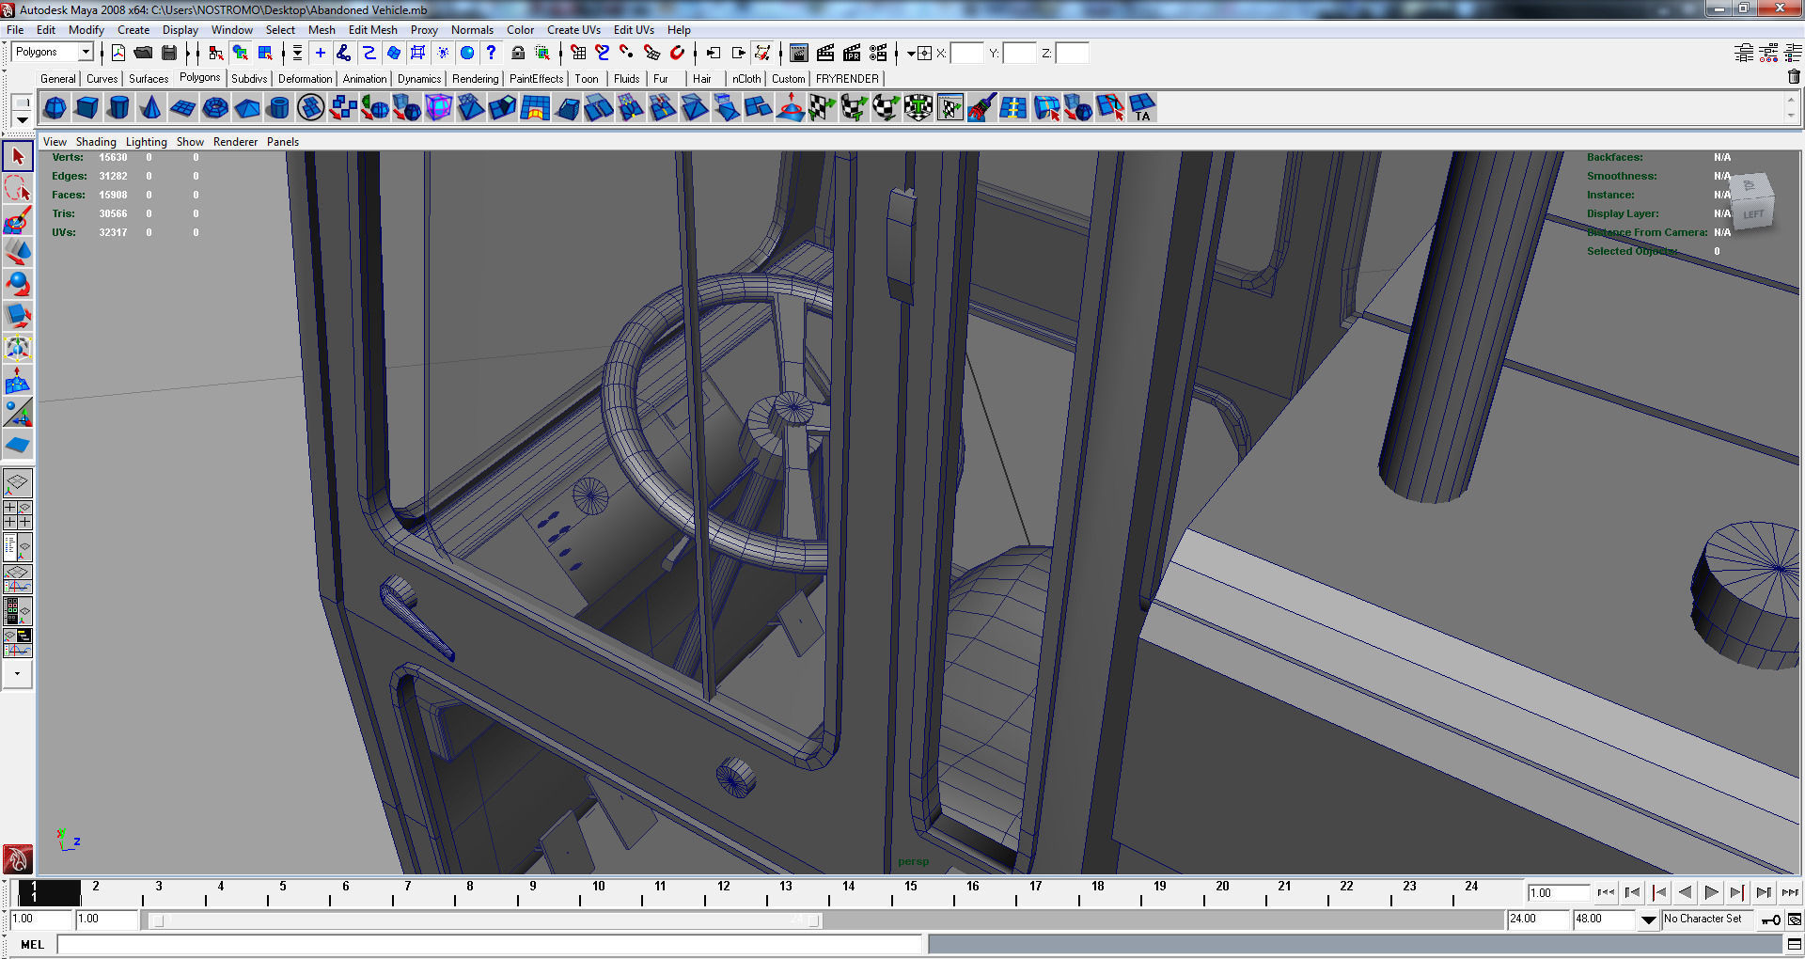Open the panel layout arrow below toolbox
Image resolution: width=1805 pixels, height=959 pixels.
17,673
